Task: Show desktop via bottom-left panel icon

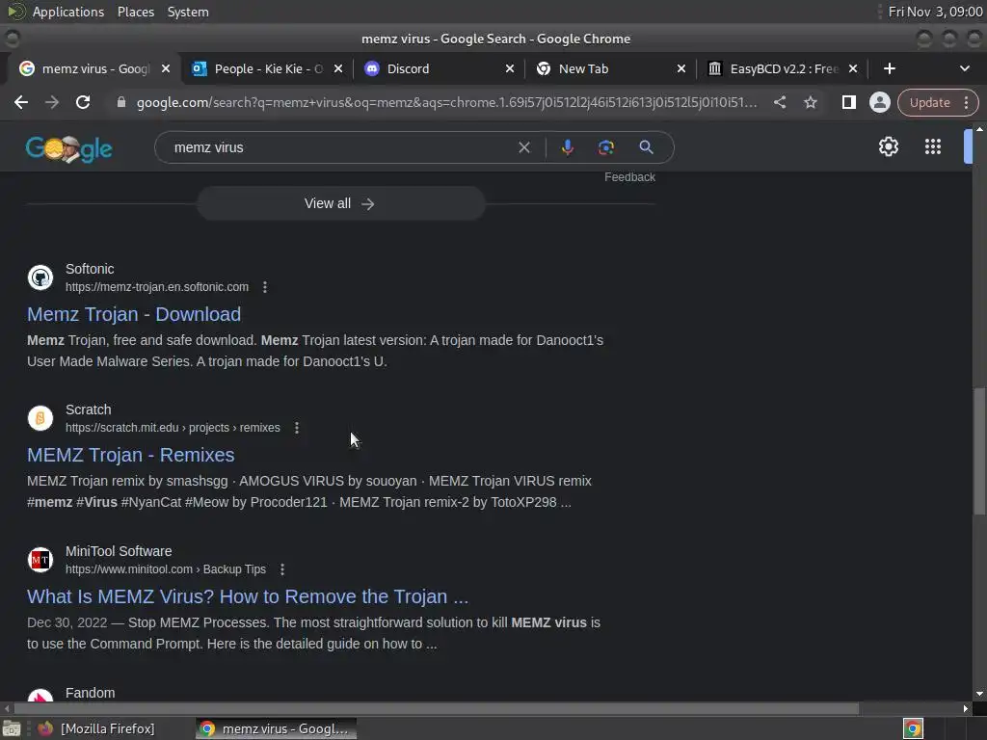Action: tap(12, 728)
